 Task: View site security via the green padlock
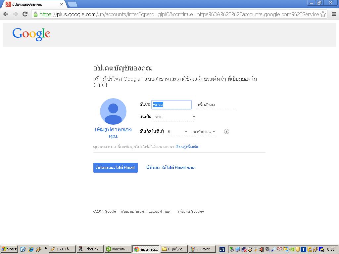click(35, 14)
